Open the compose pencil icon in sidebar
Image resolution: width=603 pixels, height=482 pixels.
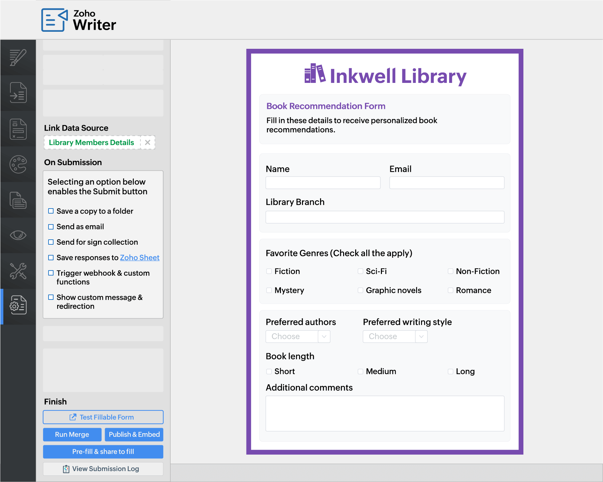18,57
